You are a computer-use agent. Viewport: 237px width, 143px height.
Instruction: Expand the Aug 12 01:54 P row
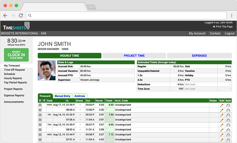pos(40,135)
